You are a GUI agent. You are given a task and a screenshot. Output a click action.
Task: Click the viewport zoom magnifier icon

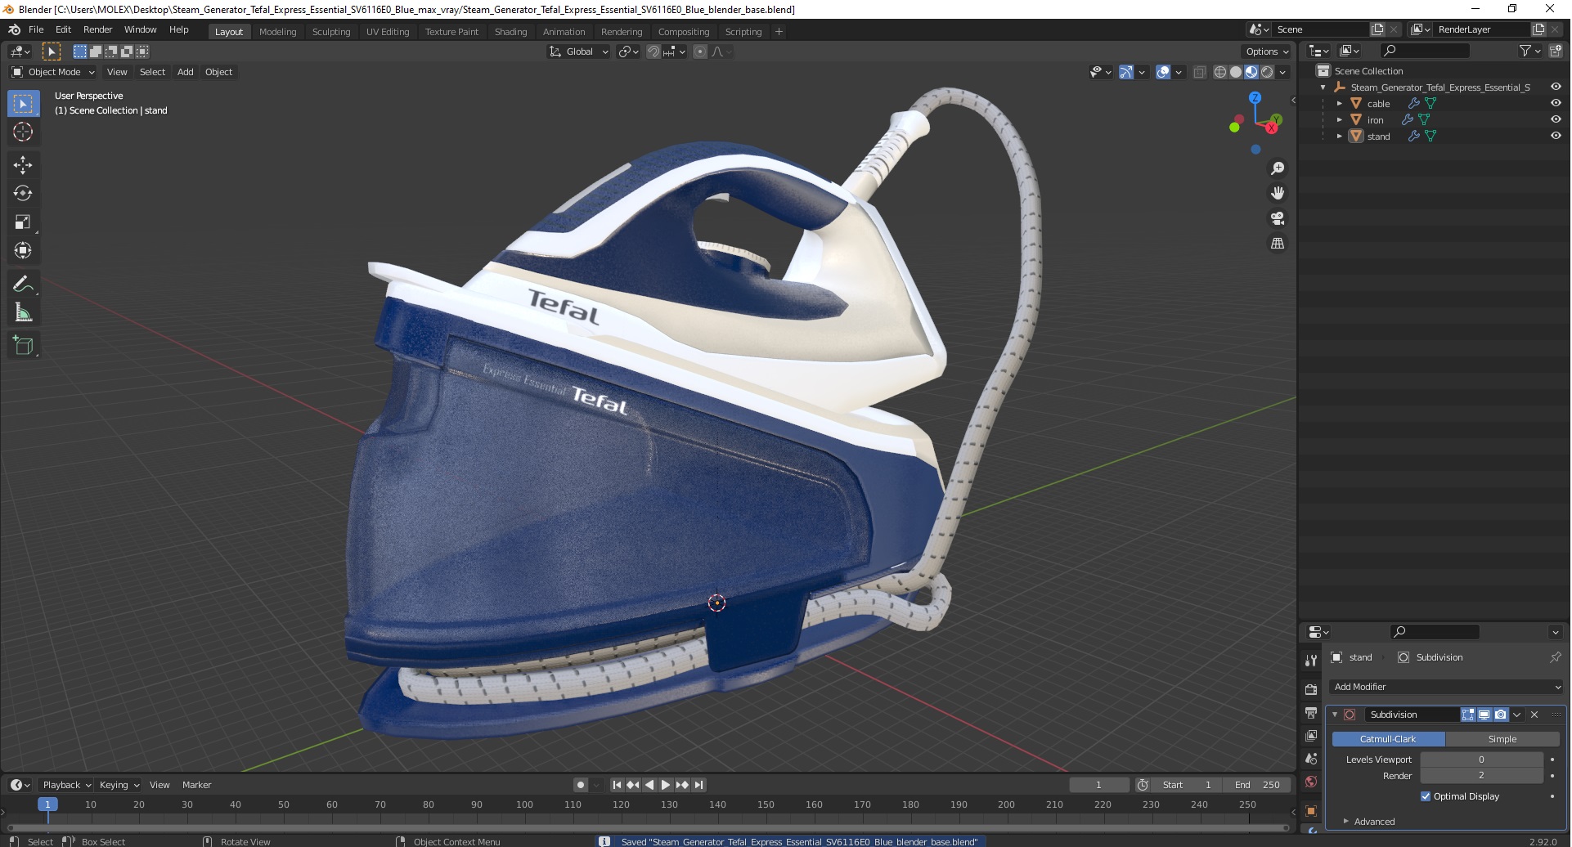(1278, 168)
